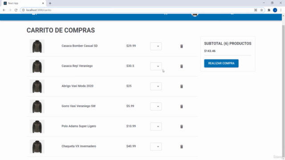
Task: Choose quantity for Polo Adams Super Ligero
Action: click(156, 126)
